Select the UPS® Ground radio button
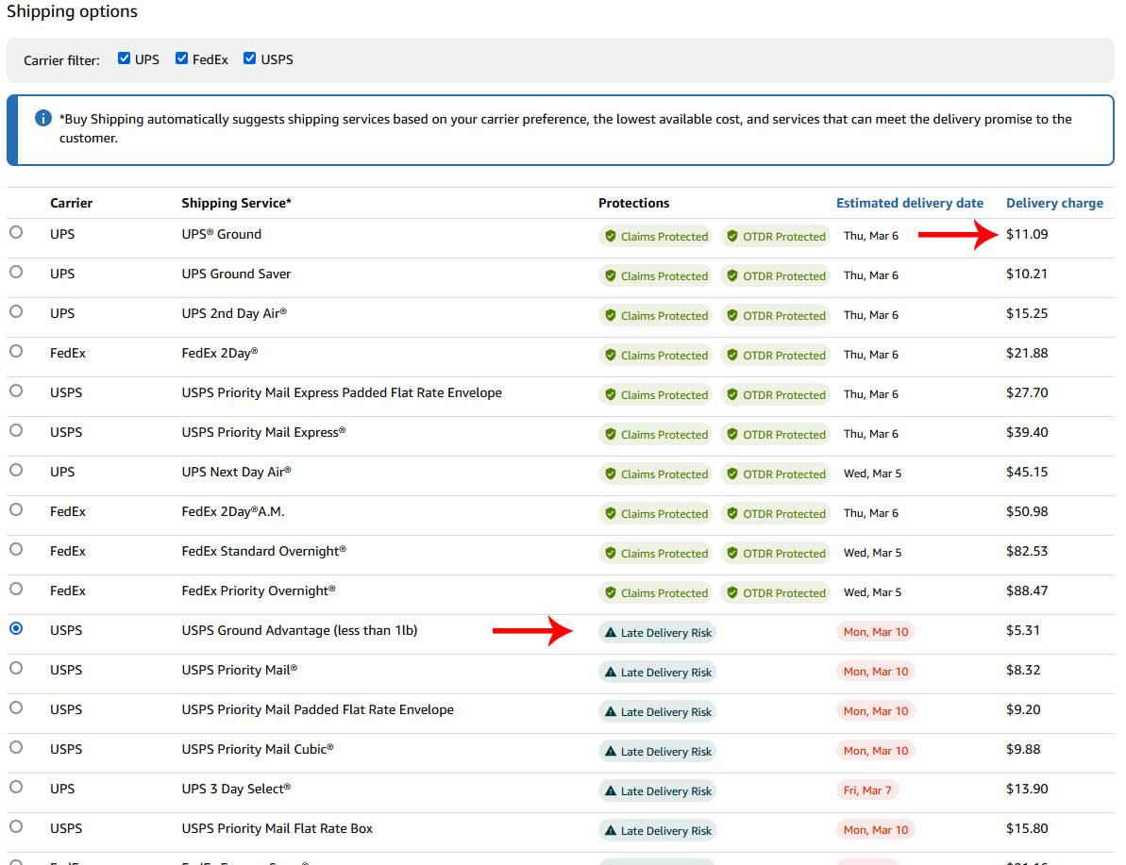The image size is (1126, 865). click(16, 233)
